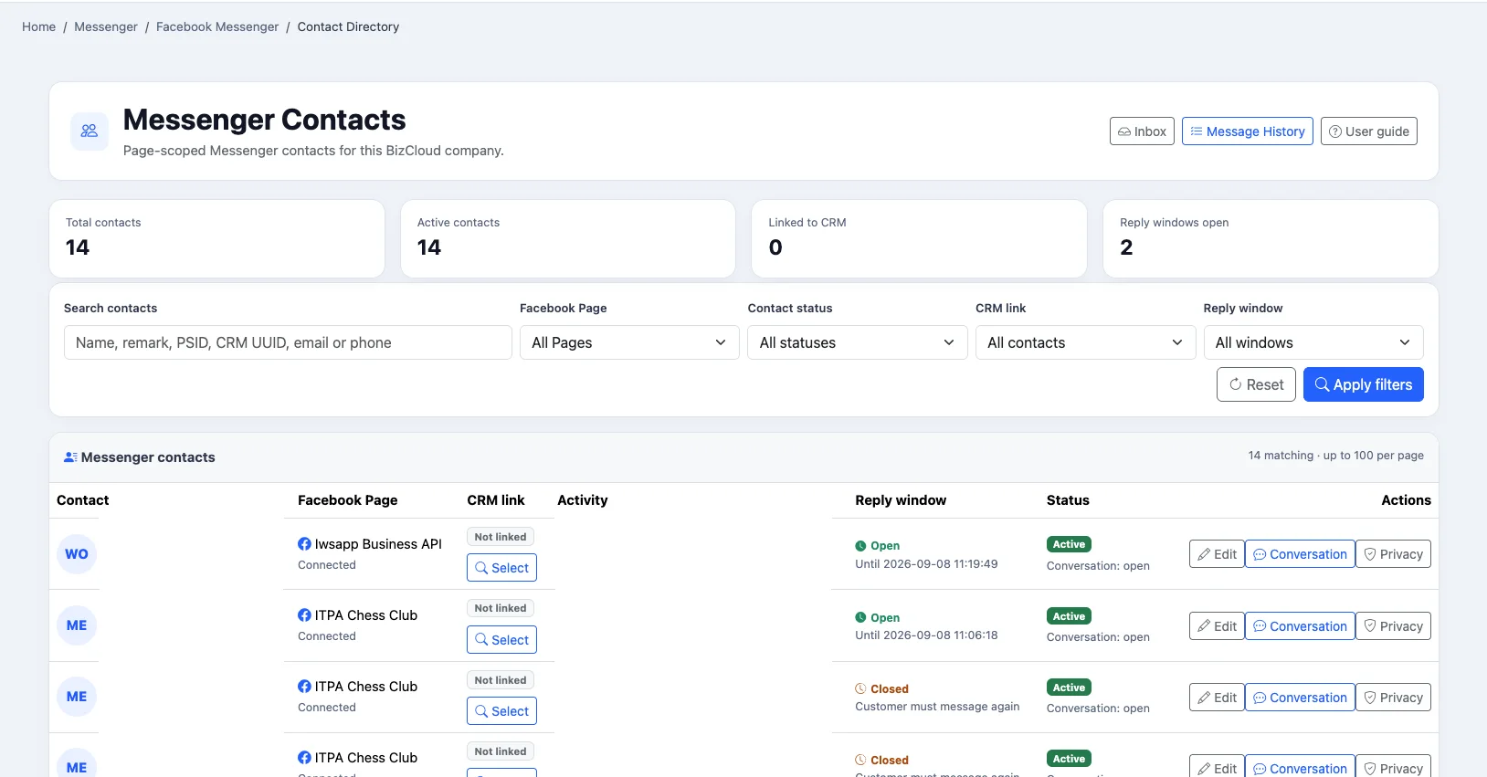Viewport: 1487px width, 777px height.
Task: Expand the Reply window dropdown
Action: [1313, 342]
